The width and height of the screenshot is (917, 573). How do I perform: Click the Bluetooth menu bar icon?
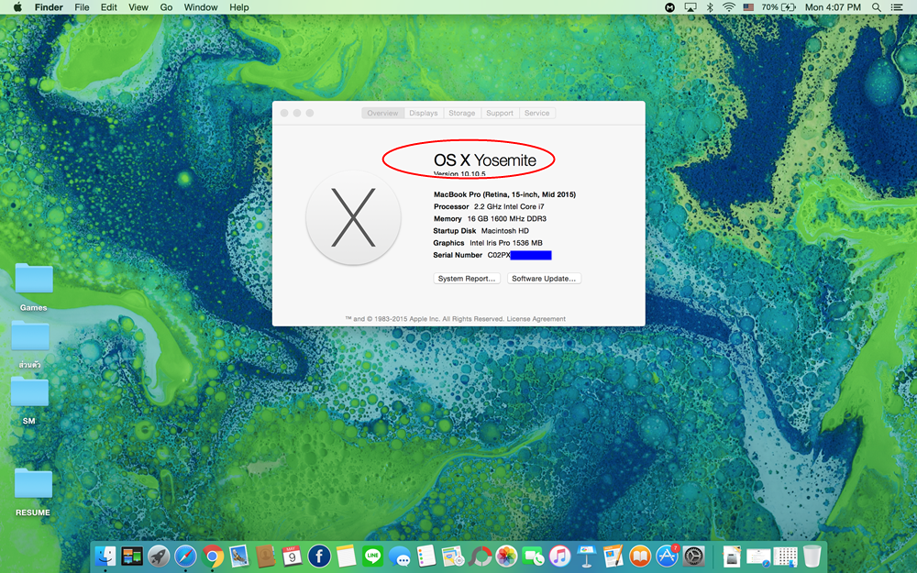(x=710, y=7)
